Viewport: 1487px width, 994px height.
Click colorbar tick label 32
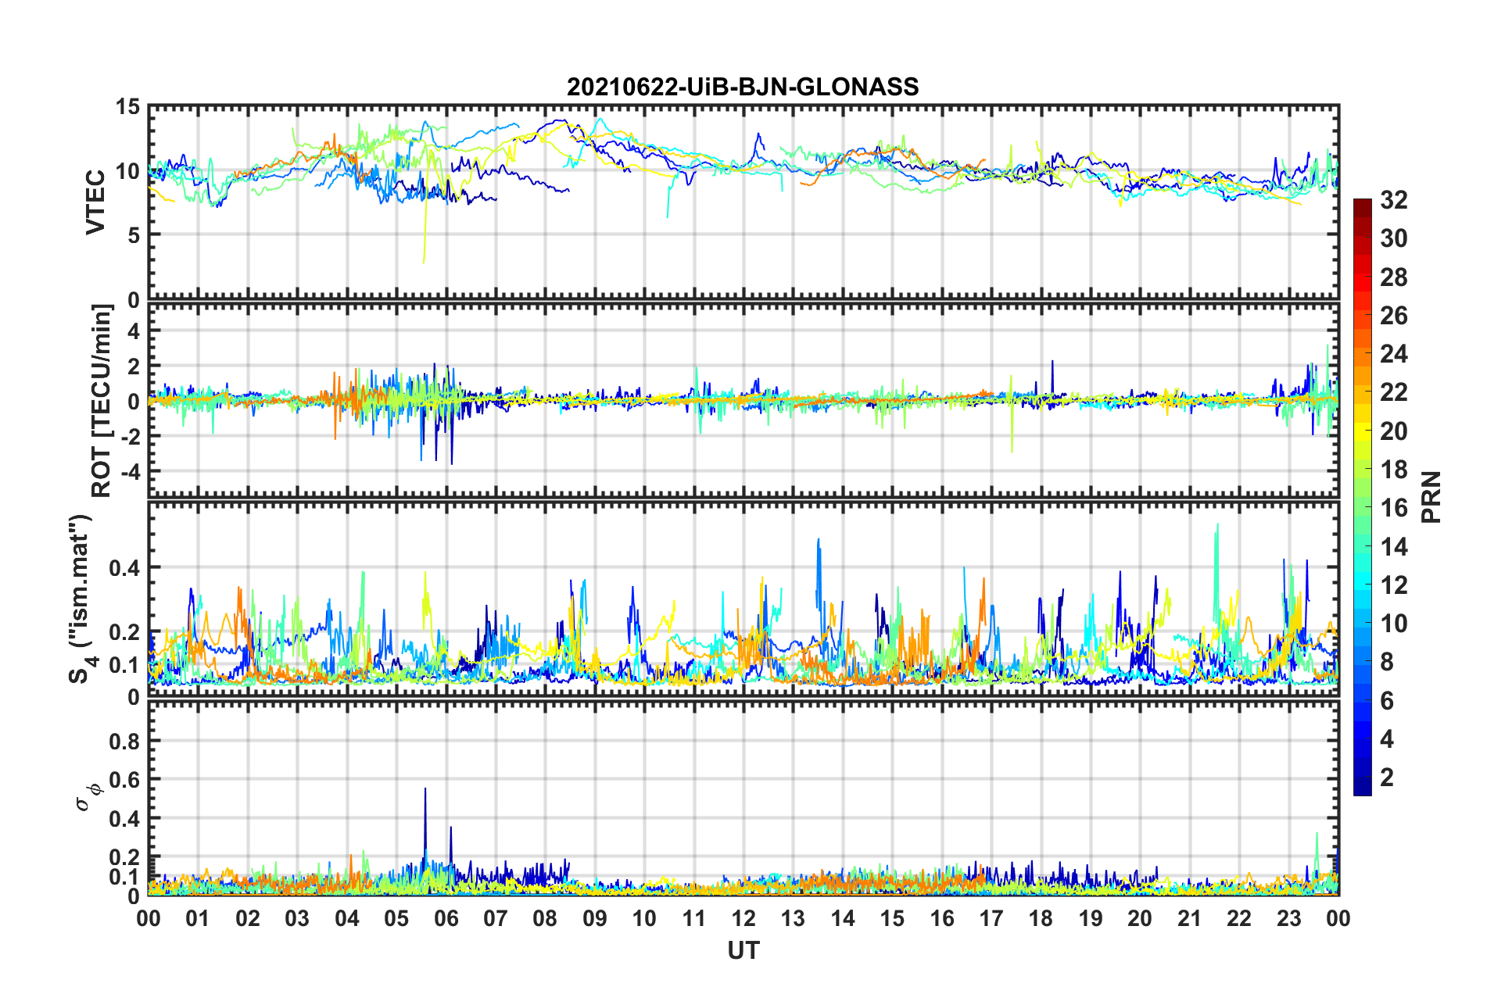click(1393, 200)
